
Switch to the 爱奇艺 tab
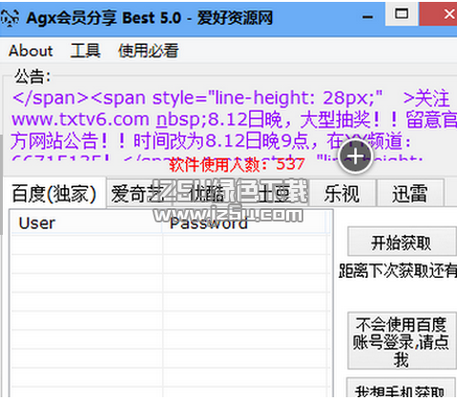(138, 194)
